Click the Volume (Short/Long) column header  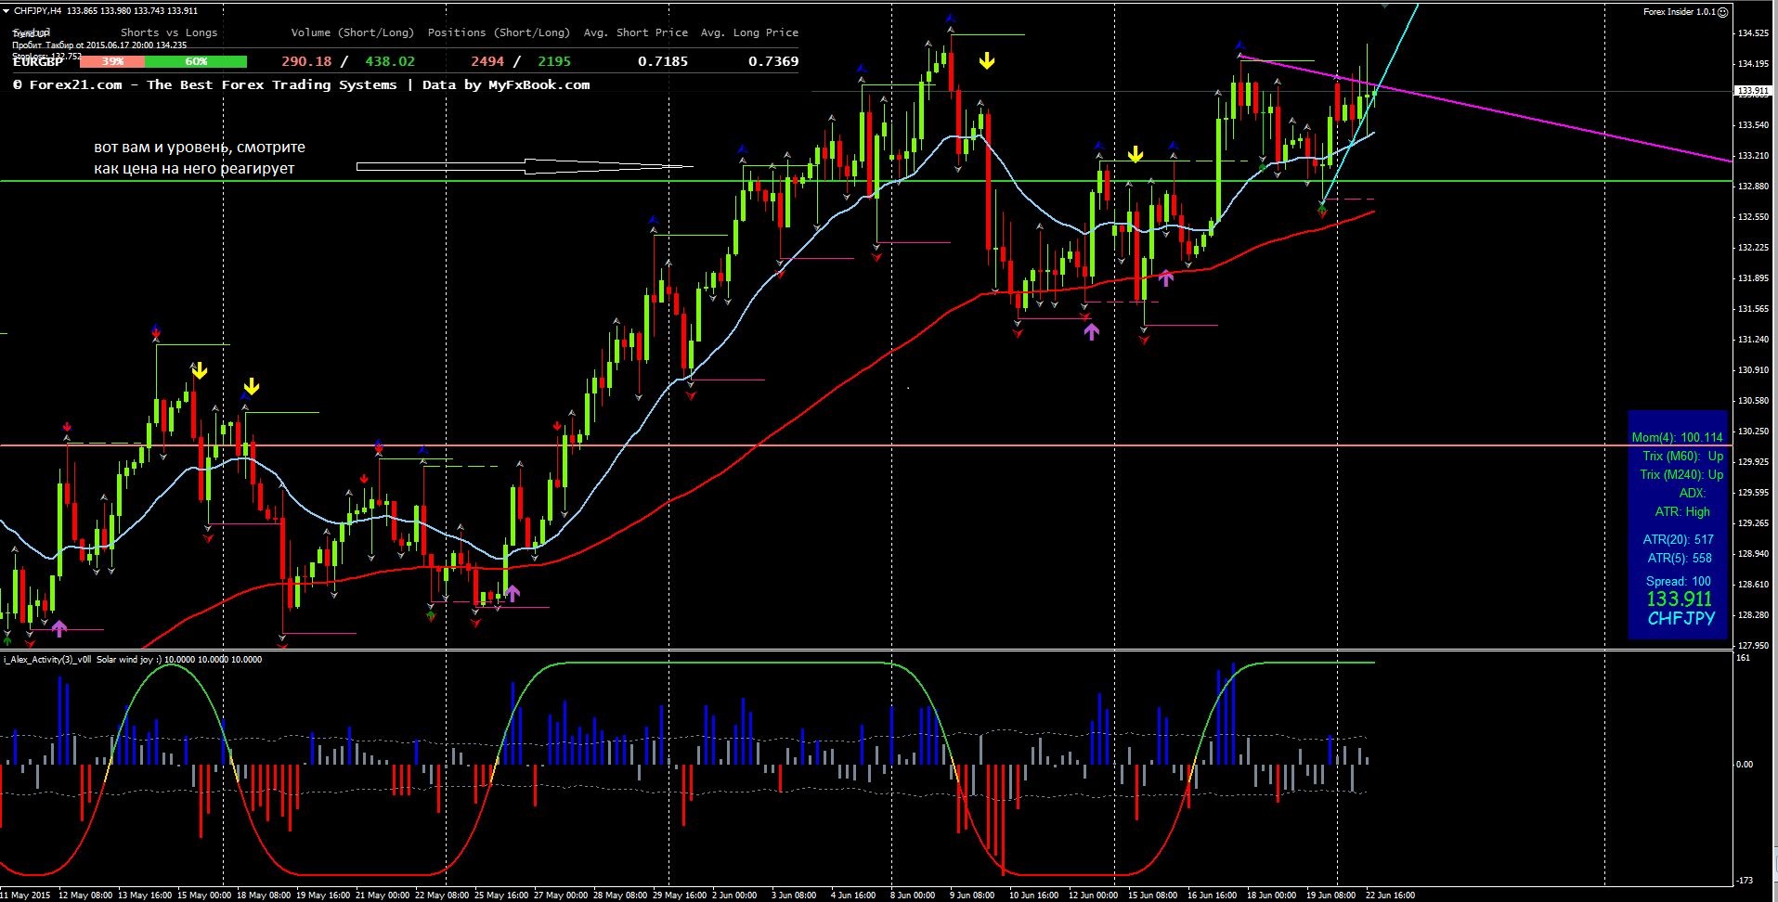[x=352, y=32]
